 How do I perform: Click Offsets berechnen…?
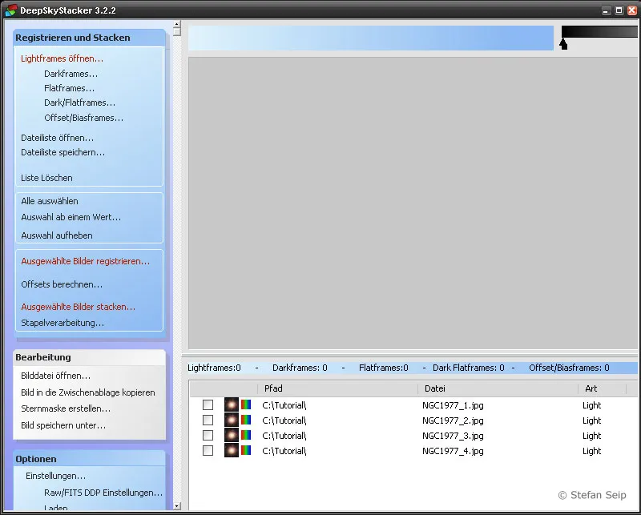(x=62, y=284)
